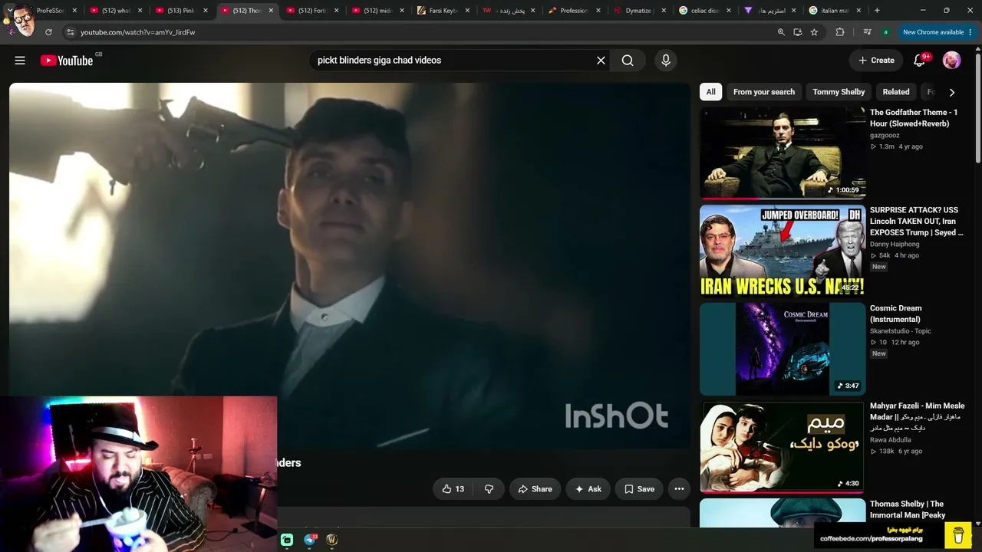Open The Godfather Theme video thumbnail
982x552 pixels.
782,153
